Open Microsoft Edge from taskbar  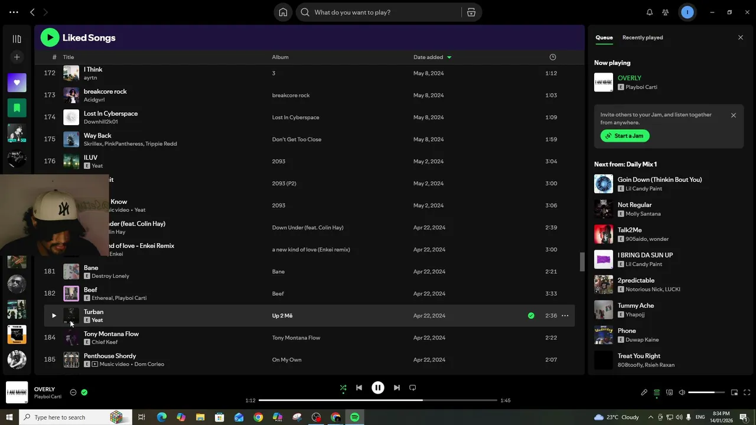pyautogui.click(x=161, y=417)
